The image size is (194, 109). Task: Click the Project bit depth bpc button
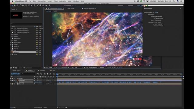[20, 68]
